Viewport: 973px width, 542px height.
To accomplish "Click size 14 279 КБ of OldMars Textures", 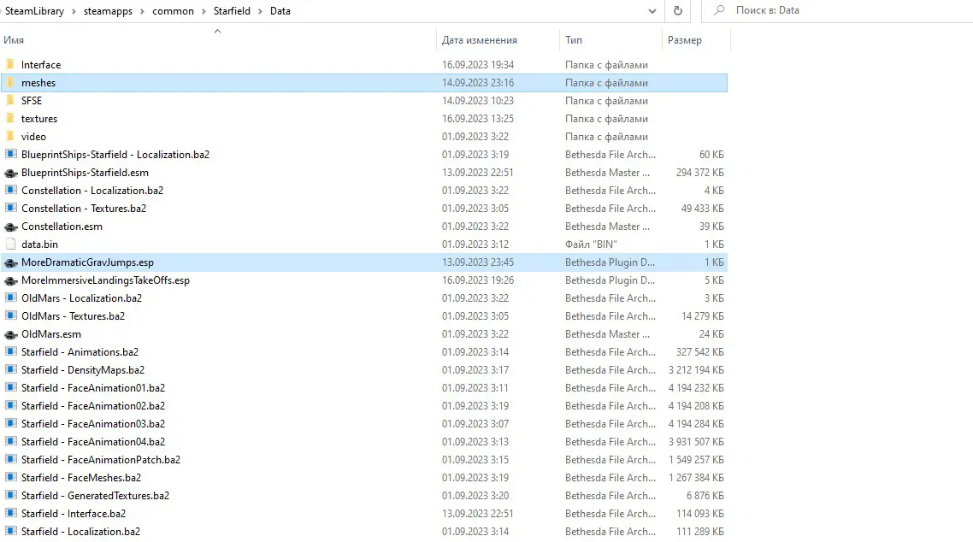I will click(x=703, y=316).
